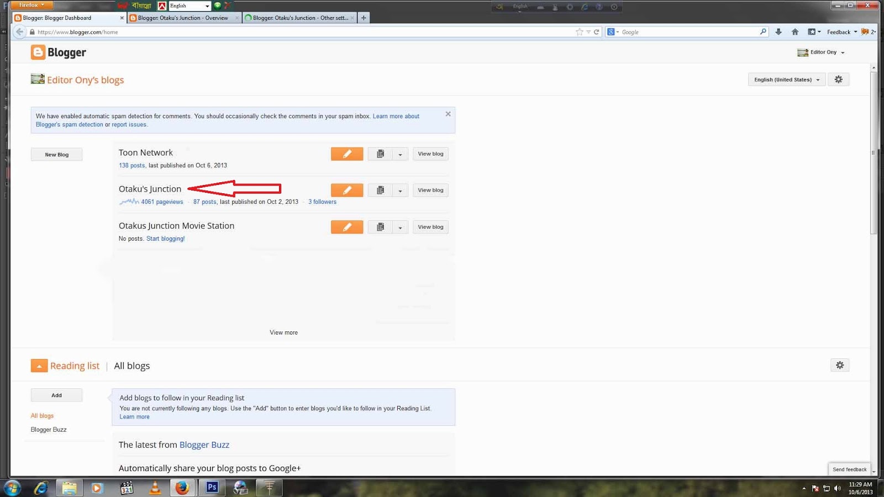Open the Feedback toolbar dropdown
Image resolution: width=884 pixels, height=497 pixels.
(x=842, y=32)
